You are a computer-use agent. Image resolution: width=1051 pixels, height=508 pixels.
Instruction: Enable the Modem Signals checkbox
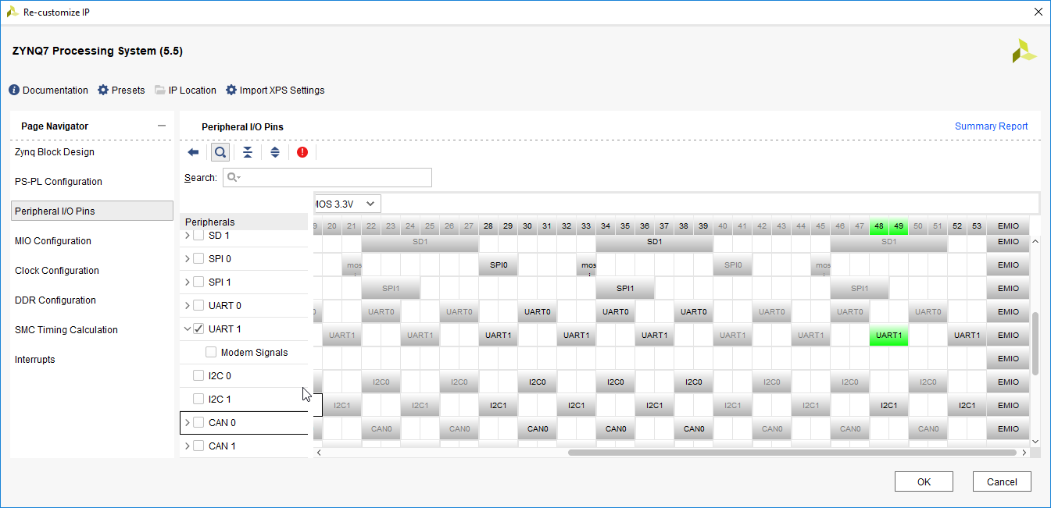pos(211,352)
